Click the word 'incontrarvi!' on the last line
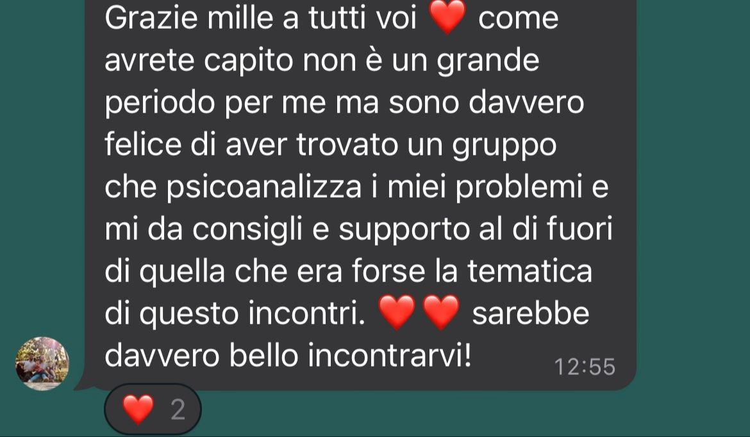 coord(389,355)
